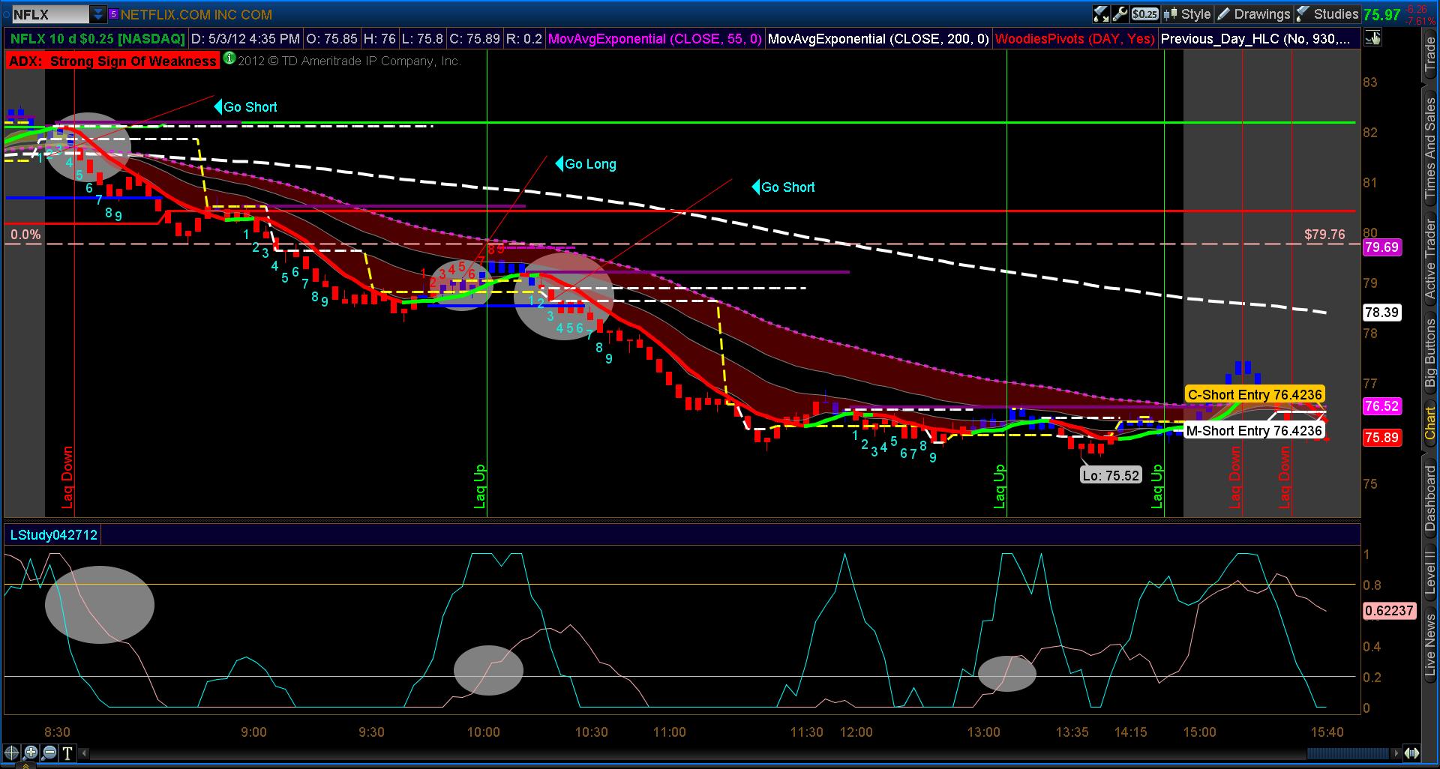Viewport: 1440px width, 769px height.
Task: Switch to the Big Buttons tab
Action: point(1430,352)
